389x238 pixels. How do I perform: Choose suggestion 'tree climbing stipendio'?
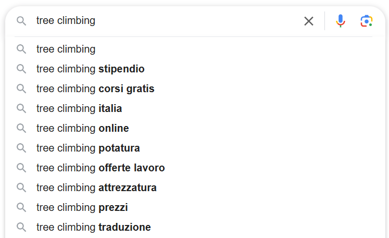91,69
